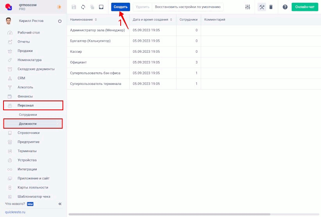
Task: Open Шаблонизатор чека section
Action: tap(34, 197)
